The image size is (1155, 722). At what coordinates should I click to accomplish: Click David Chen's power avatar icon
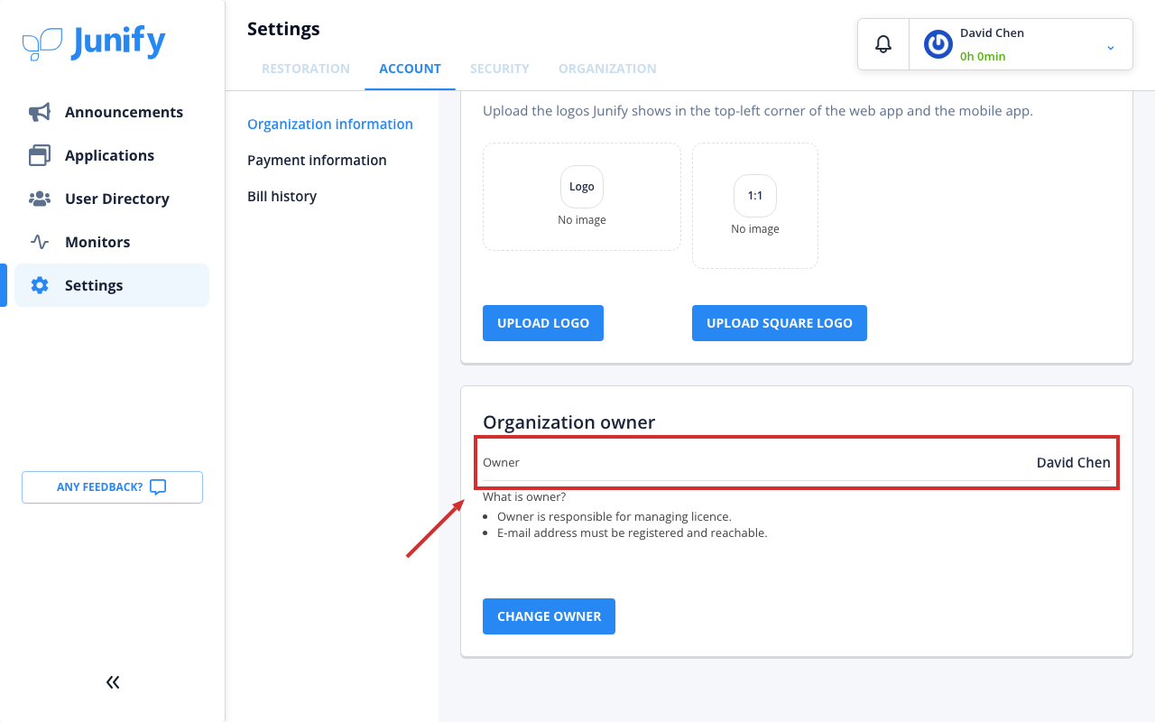tap(938, 44)
